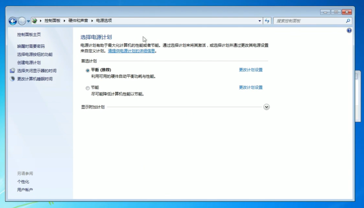364x208 pixels.
Task: Open 个性化 under 另请参阅
Action: [23, 182]
